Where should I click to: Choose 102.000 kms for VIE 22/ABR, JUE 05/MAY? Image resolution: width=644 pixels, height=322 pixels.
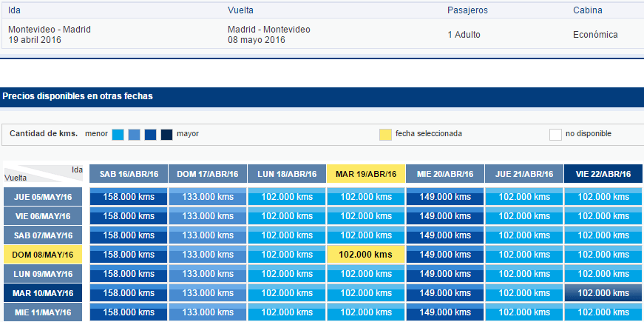point(603,197)
